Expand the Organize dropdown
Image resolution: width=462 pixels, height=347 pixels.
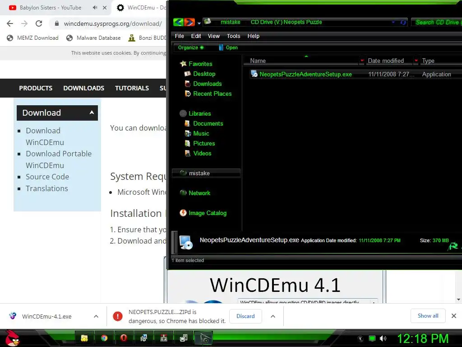click(x=191, y=47)
